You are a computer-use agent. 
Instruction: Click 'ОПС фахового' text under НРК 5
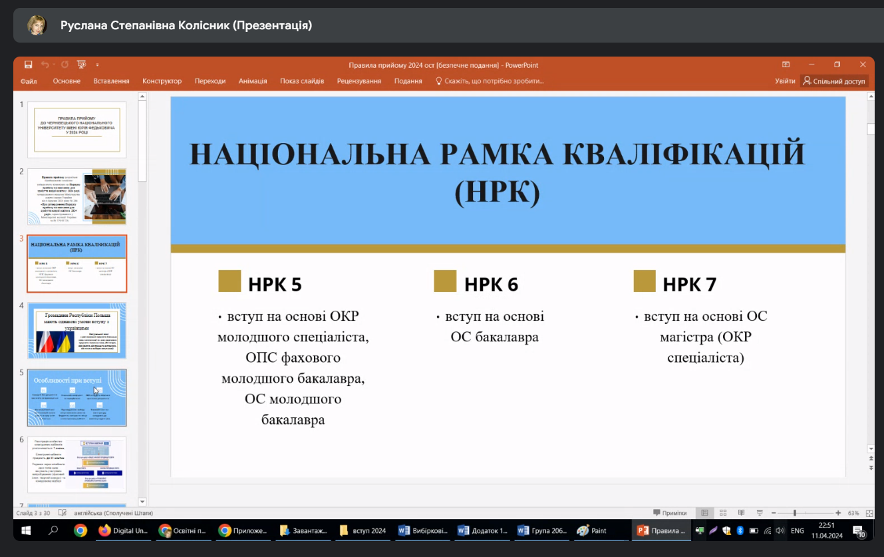293,358
